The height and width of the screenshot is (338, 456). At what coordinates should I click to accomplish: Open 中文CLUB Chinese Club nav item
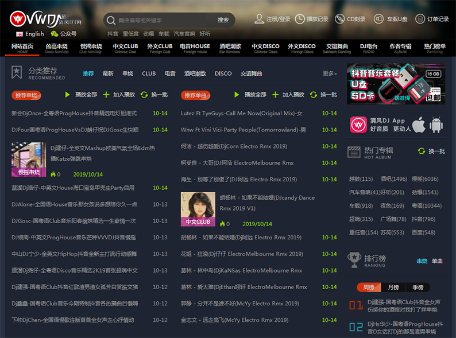[125, 48]
